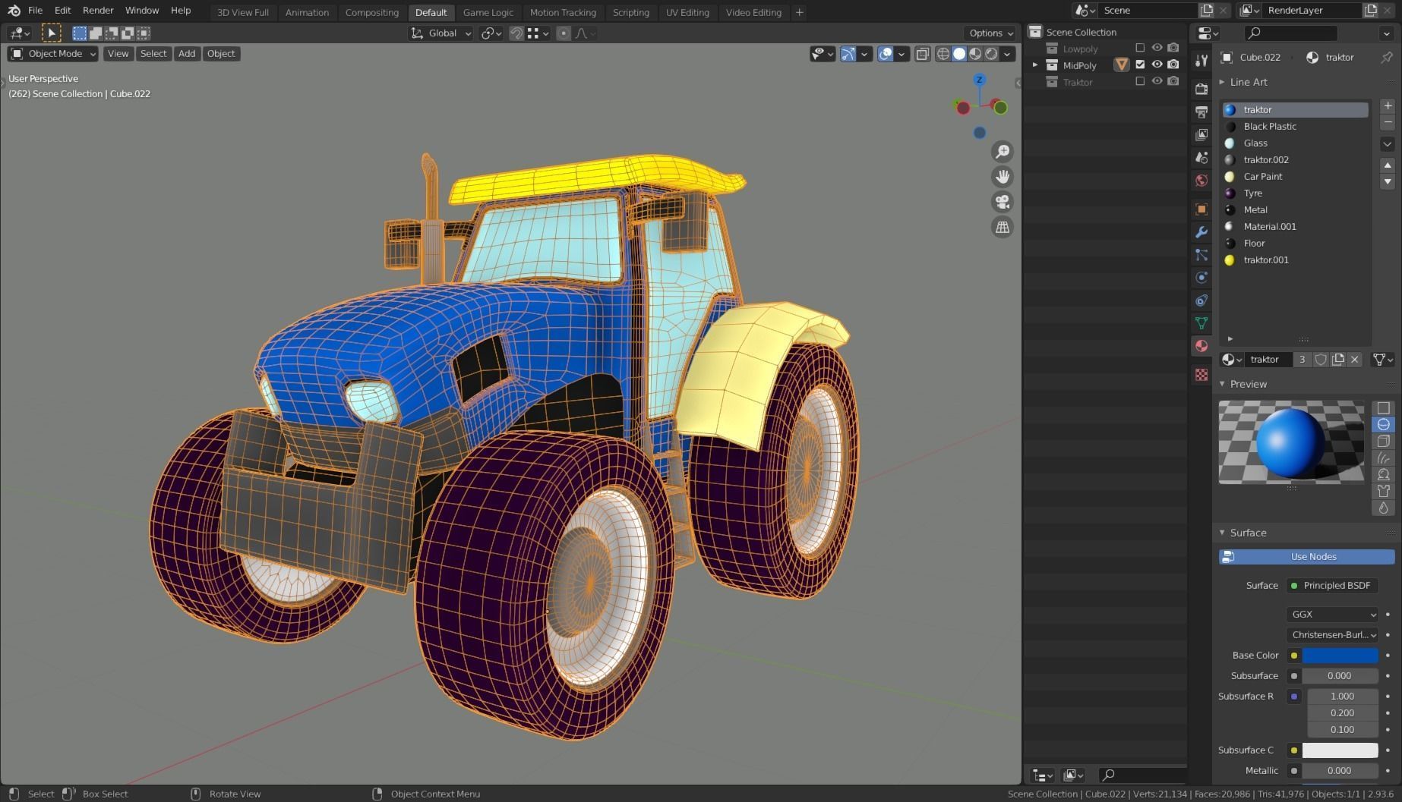Move material slot up
This screenshot has height=802, width=1402.
pos(1388,165)
